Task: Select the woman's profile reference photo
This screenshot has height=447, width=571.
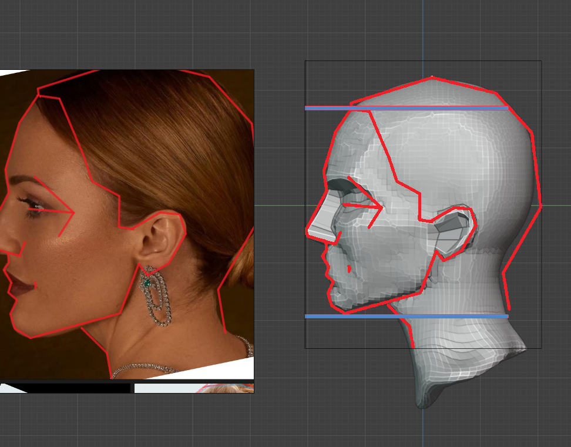Action: point(127,224)
